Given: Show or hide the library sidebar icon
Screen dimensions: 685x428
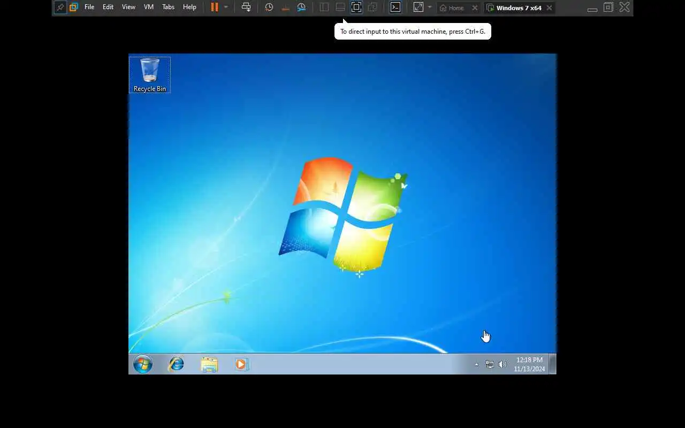Looking at the screenshot, I should point(324,7).
